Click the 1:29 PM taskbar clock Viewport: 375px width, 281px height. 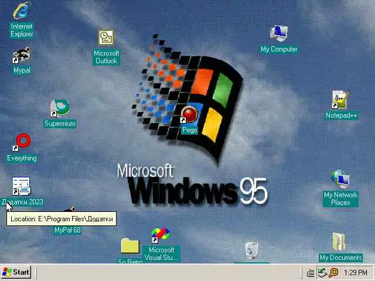coord(356,272)
